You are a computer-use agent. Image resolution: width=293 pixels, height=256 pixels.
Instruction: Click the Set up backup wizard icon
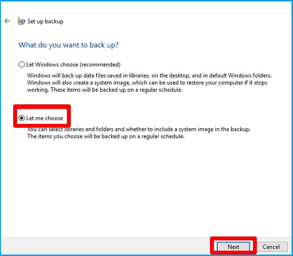tap(21, 21)
